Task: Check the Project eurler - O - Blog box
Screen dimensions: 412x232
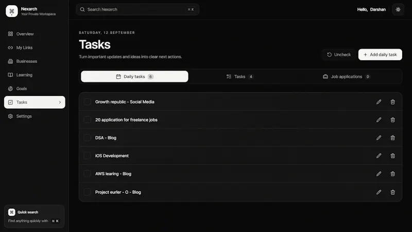Action: point(87,192)
